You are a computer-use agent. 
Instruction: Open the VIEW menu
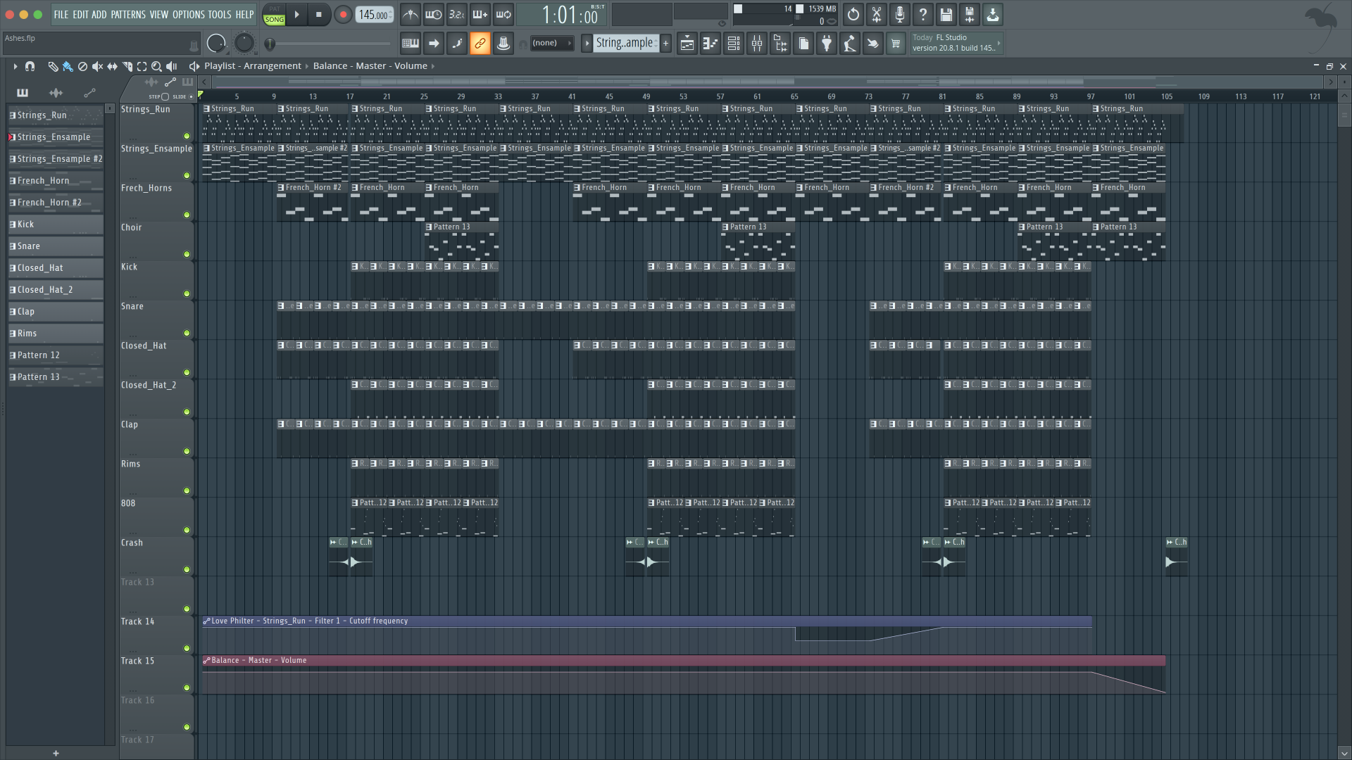(x=159, y=14)
